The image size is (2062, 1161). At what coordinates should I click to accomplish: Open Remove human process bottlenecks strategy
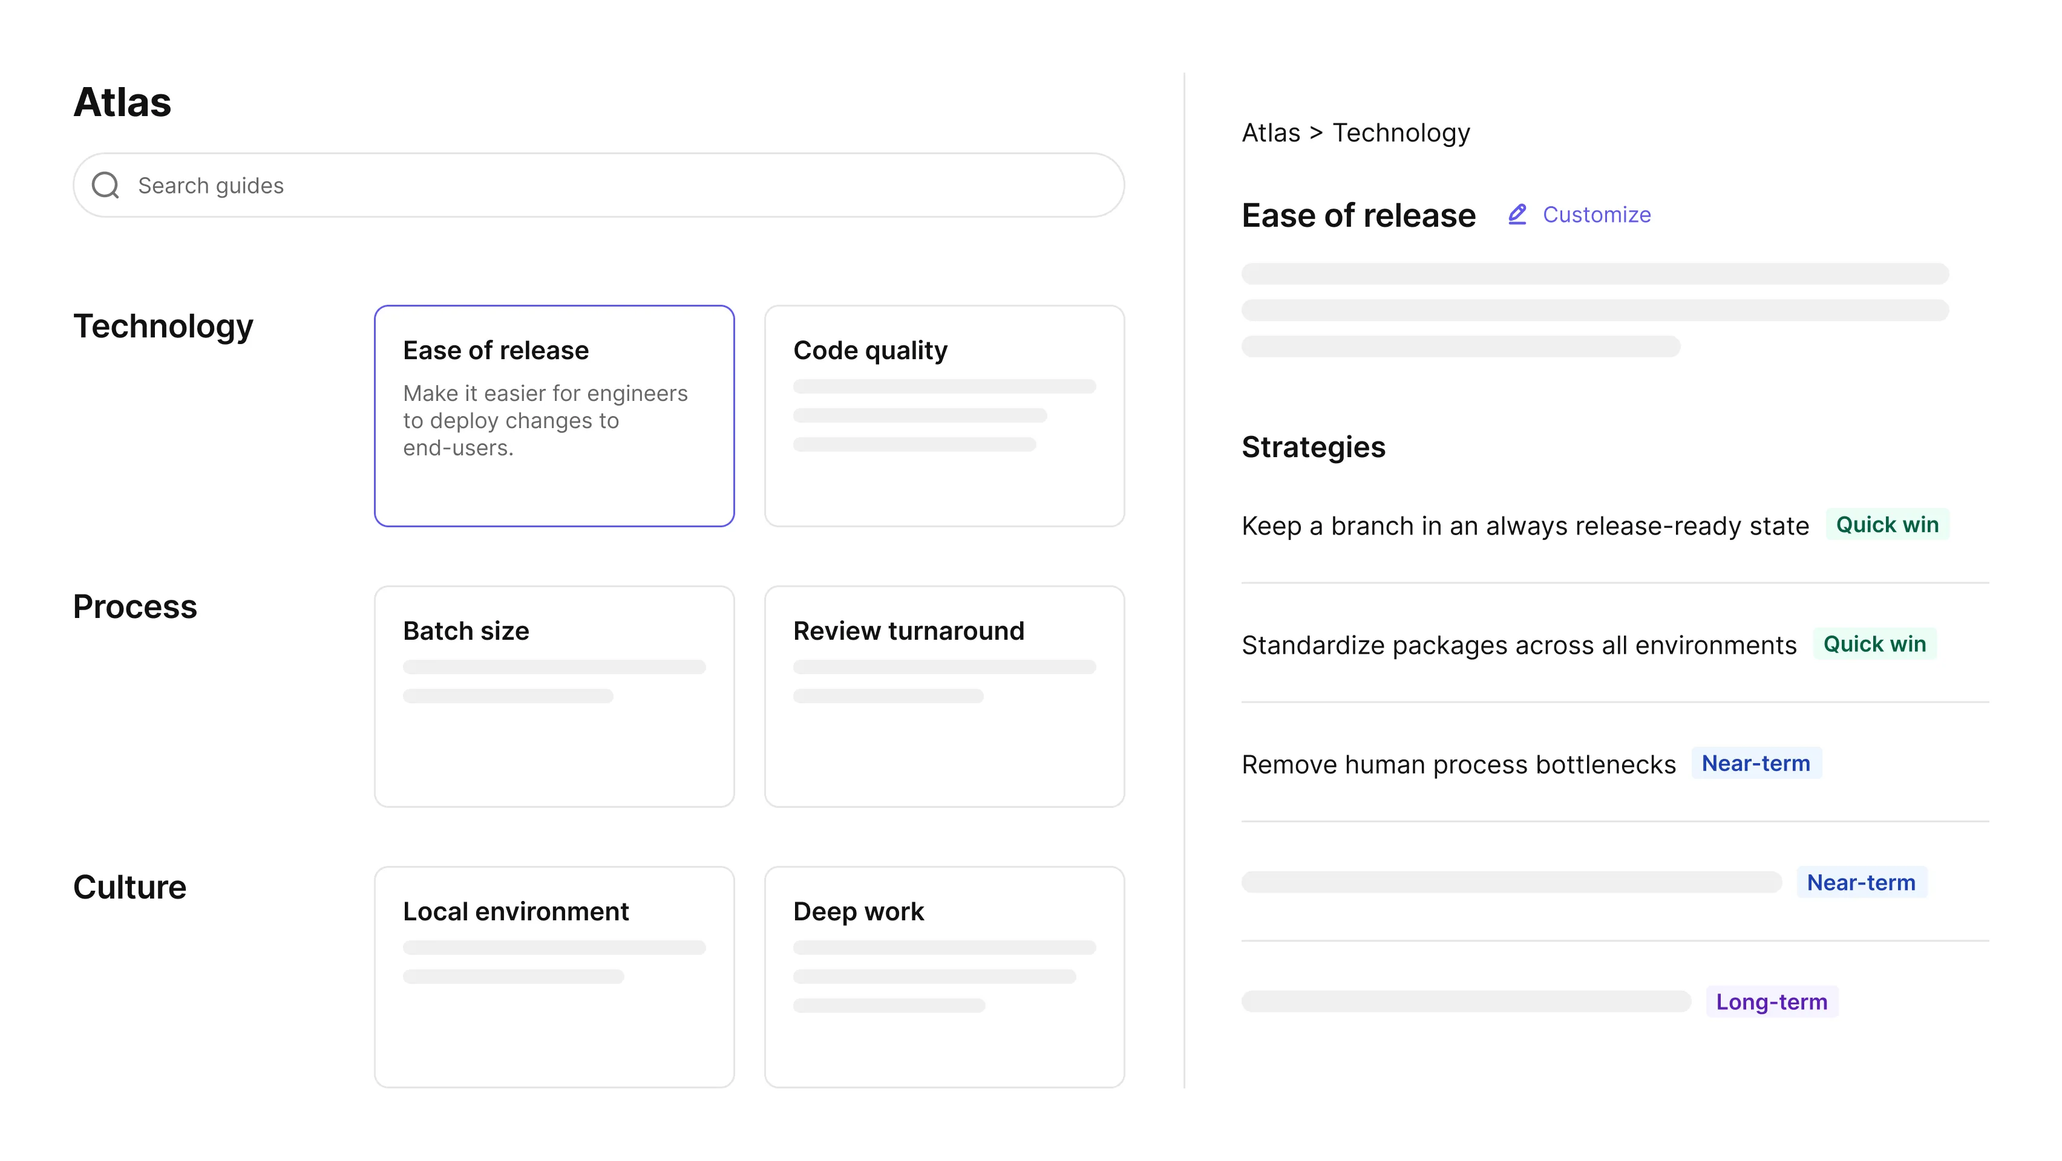[1458, 764]
